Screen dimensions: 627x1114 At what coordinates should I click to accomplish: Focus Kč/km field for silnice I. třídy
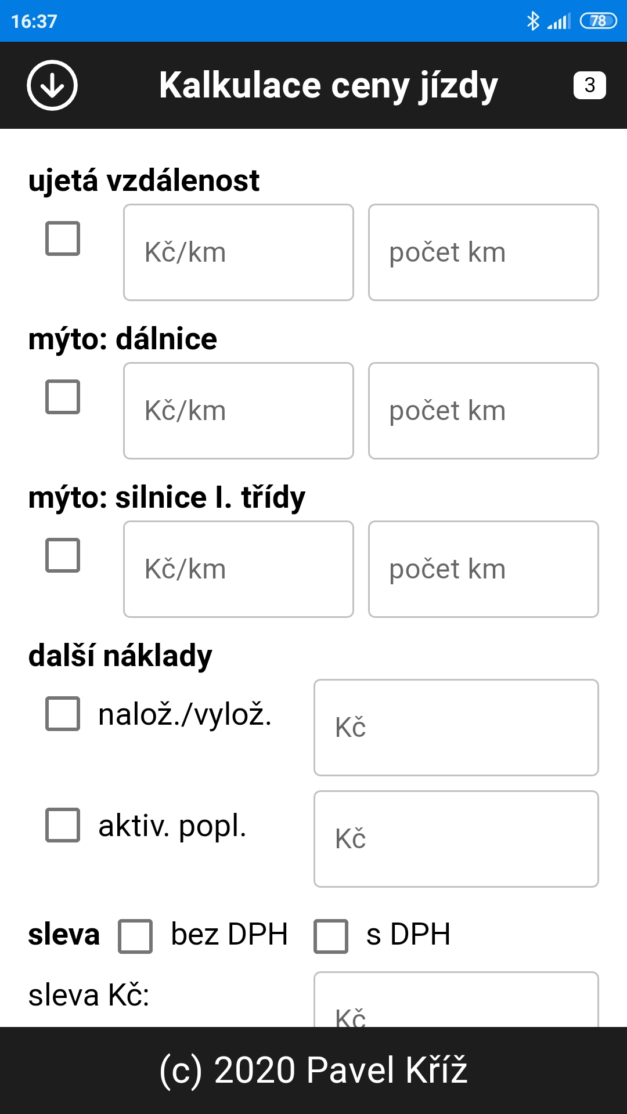point(239,569)
